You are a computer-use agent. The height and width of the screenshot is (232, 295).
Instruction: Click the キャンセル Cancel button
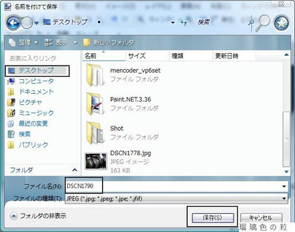tap(261, 218)
